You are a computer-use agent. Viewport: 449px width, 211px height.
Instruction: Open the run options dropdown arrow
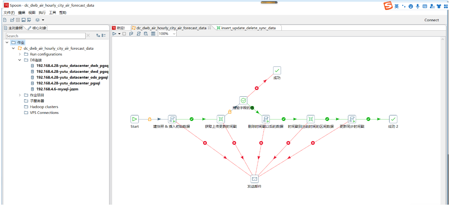tap(119, 34)
